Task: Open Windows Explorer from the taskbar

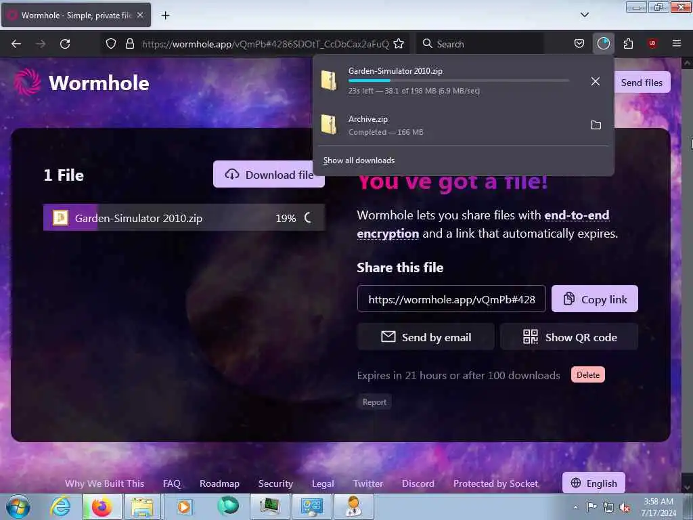Action: (x=142, y=506)
